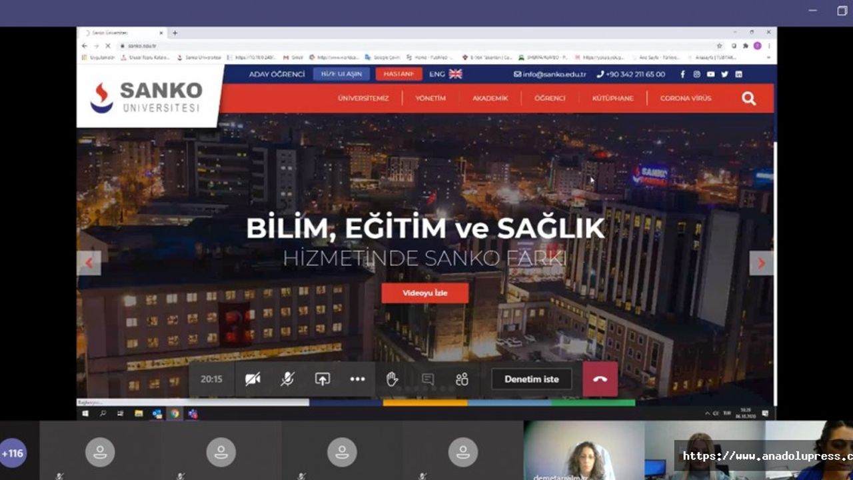Click the BİZE ULAŞIN button
This screenshot has height=480, width=853.
point(341,74)
